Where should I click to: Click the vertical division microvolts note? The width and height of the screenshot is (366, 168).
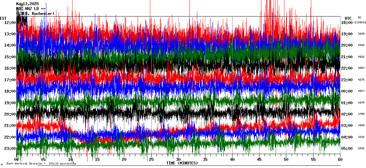point(41,163)
